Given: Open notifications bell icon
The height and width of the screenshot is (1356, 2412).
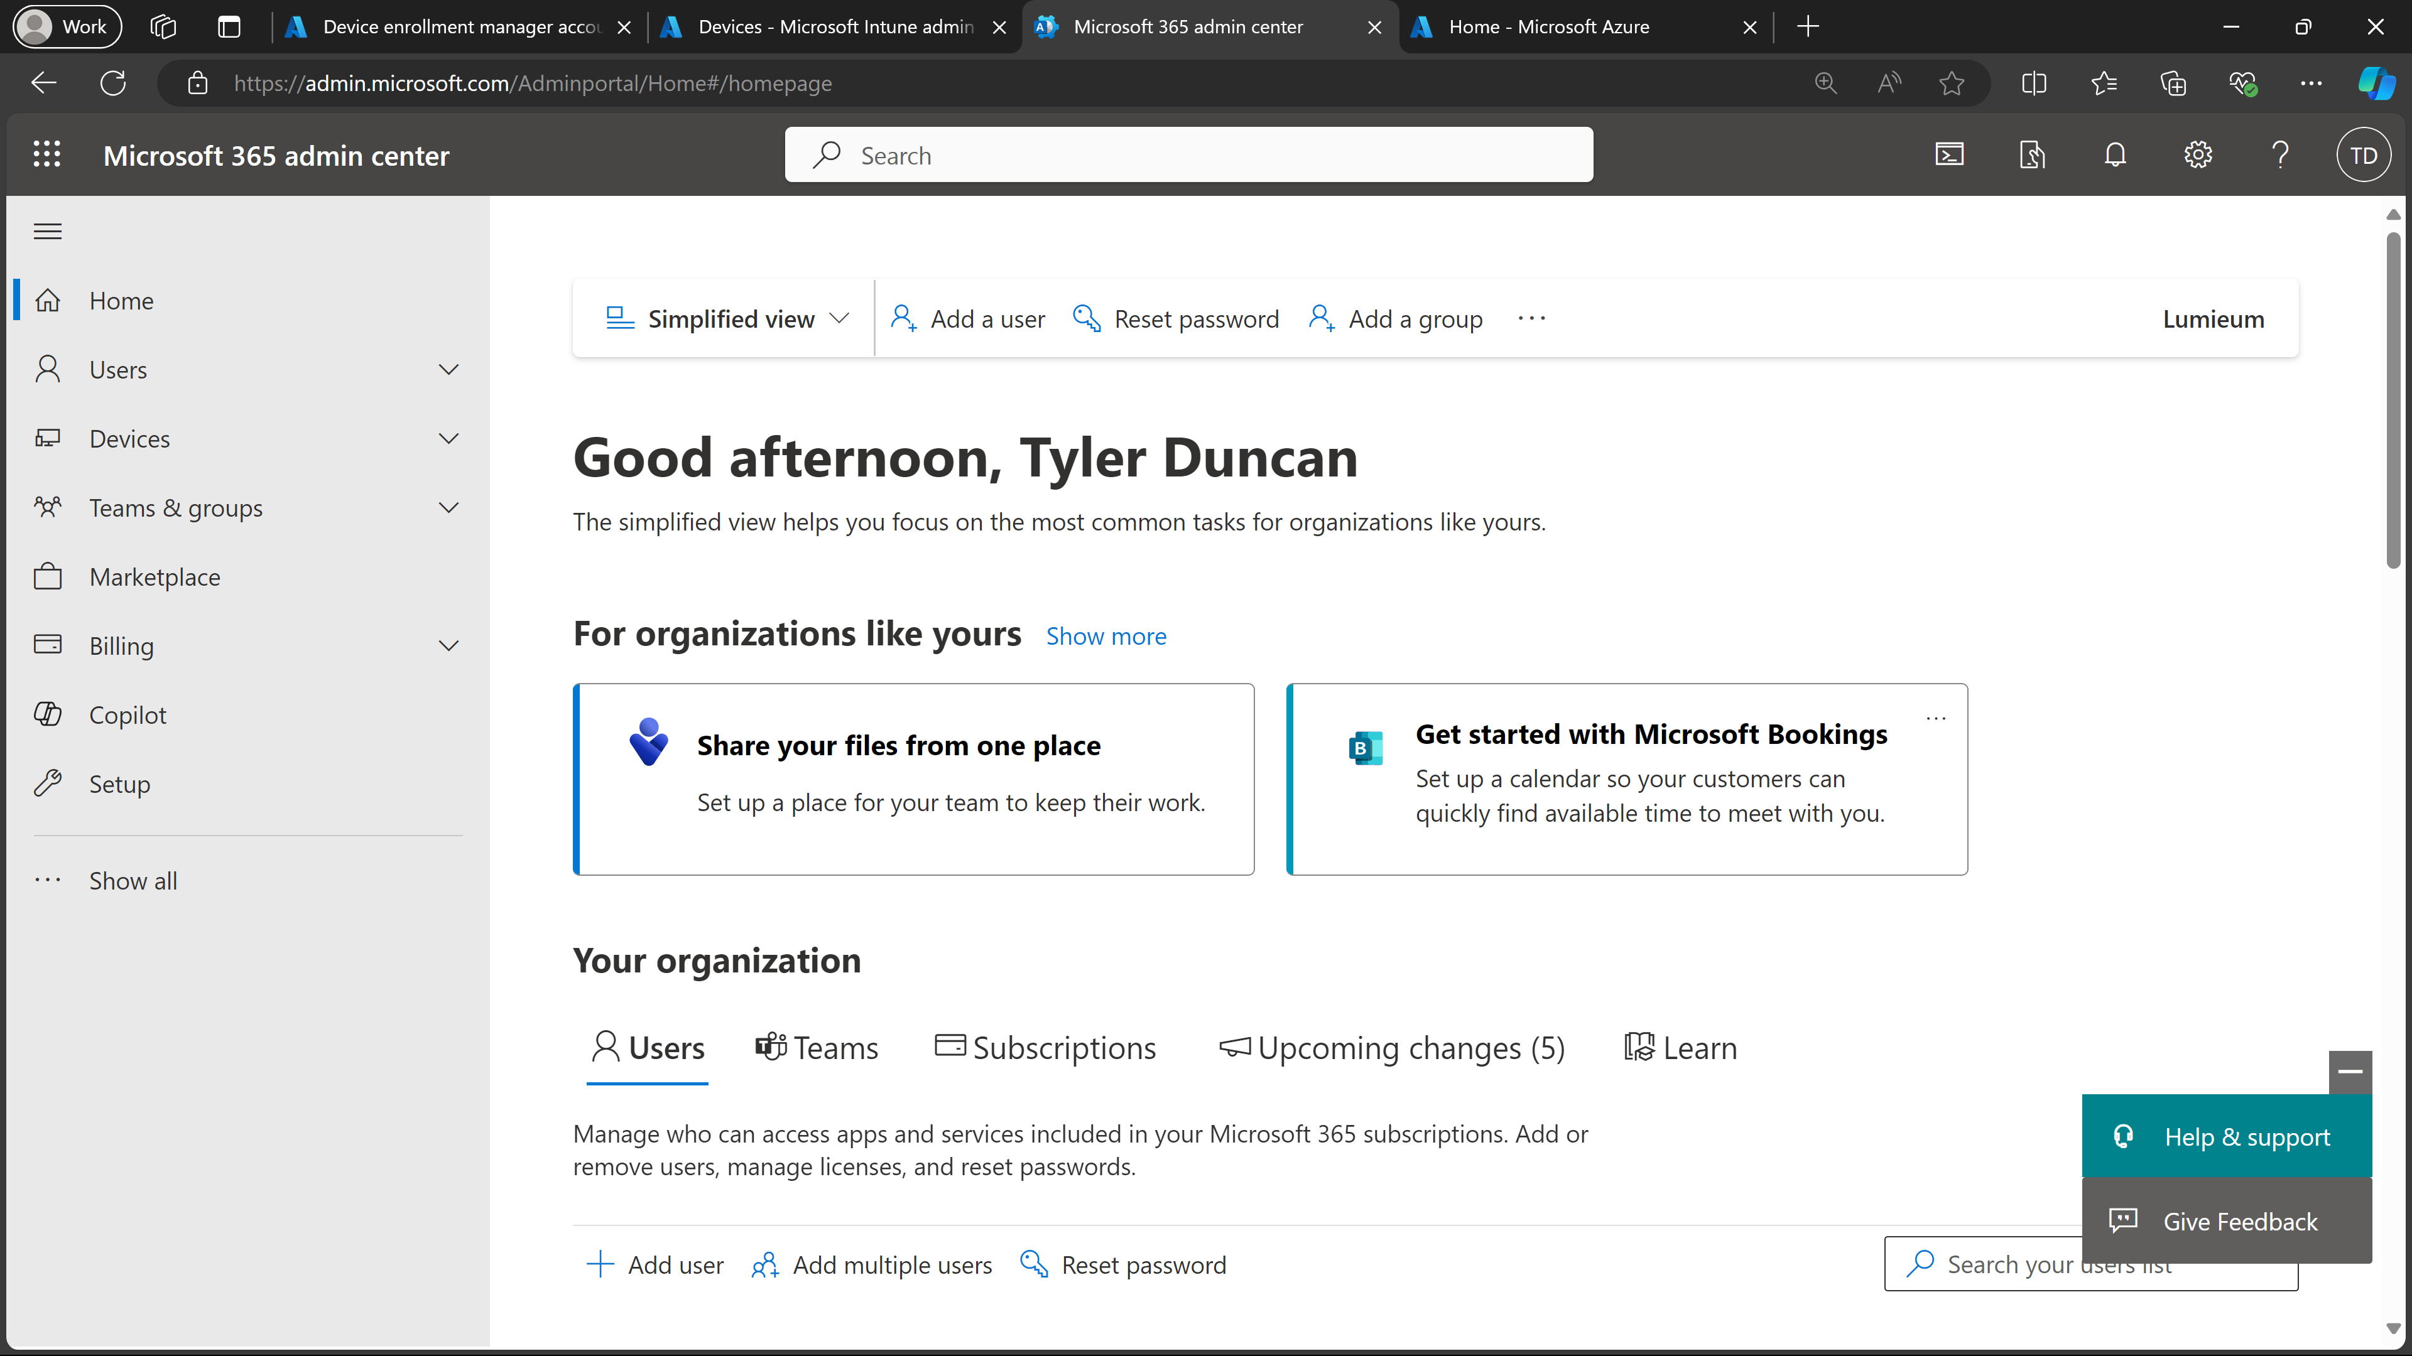Looking at the screenshot, I should click(x=2115, y=154).
